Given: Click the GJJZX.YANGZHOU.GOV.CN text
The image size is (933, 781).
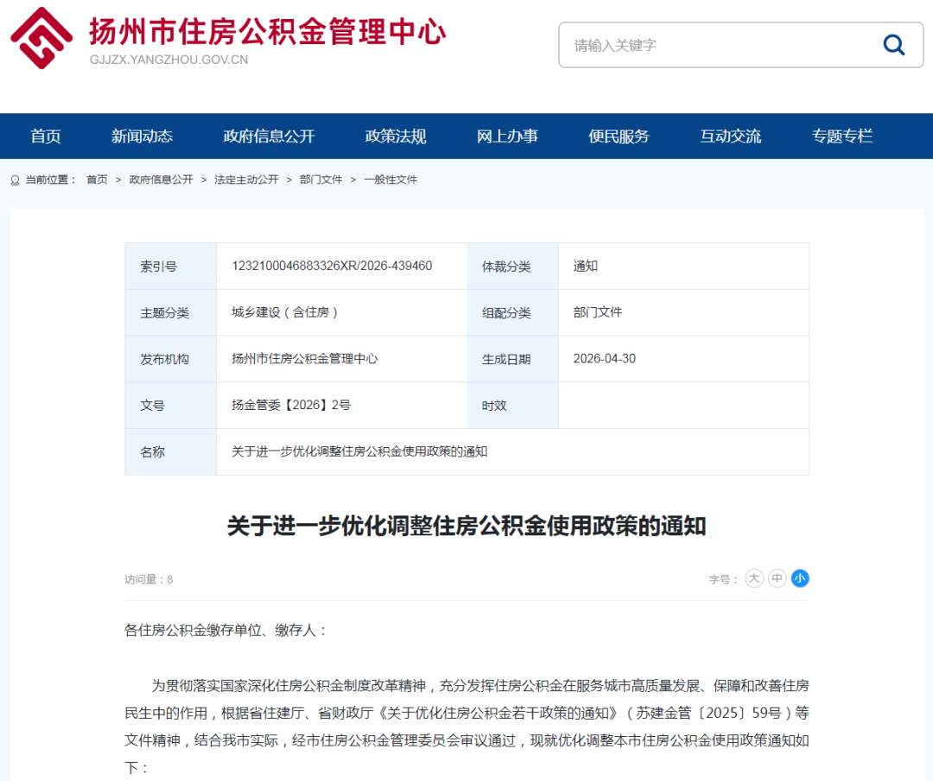Looking at the screenshot, I should tap(169, 60).
